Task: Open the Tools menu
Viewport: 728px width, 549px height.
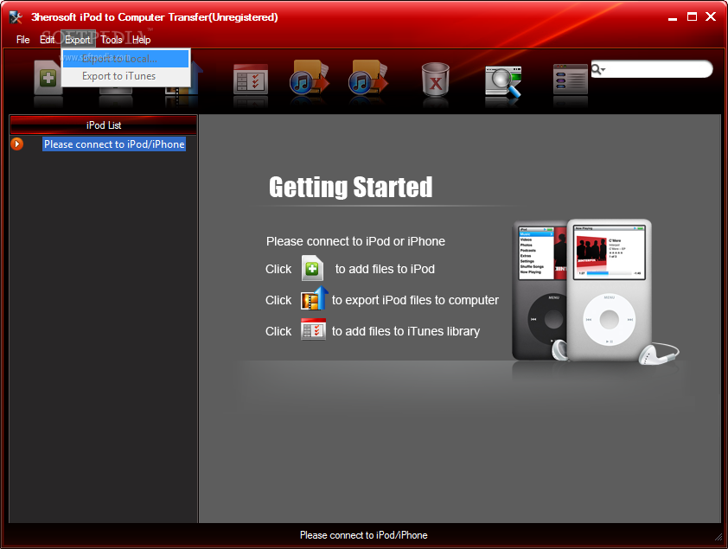Action: tap(112, 40)
